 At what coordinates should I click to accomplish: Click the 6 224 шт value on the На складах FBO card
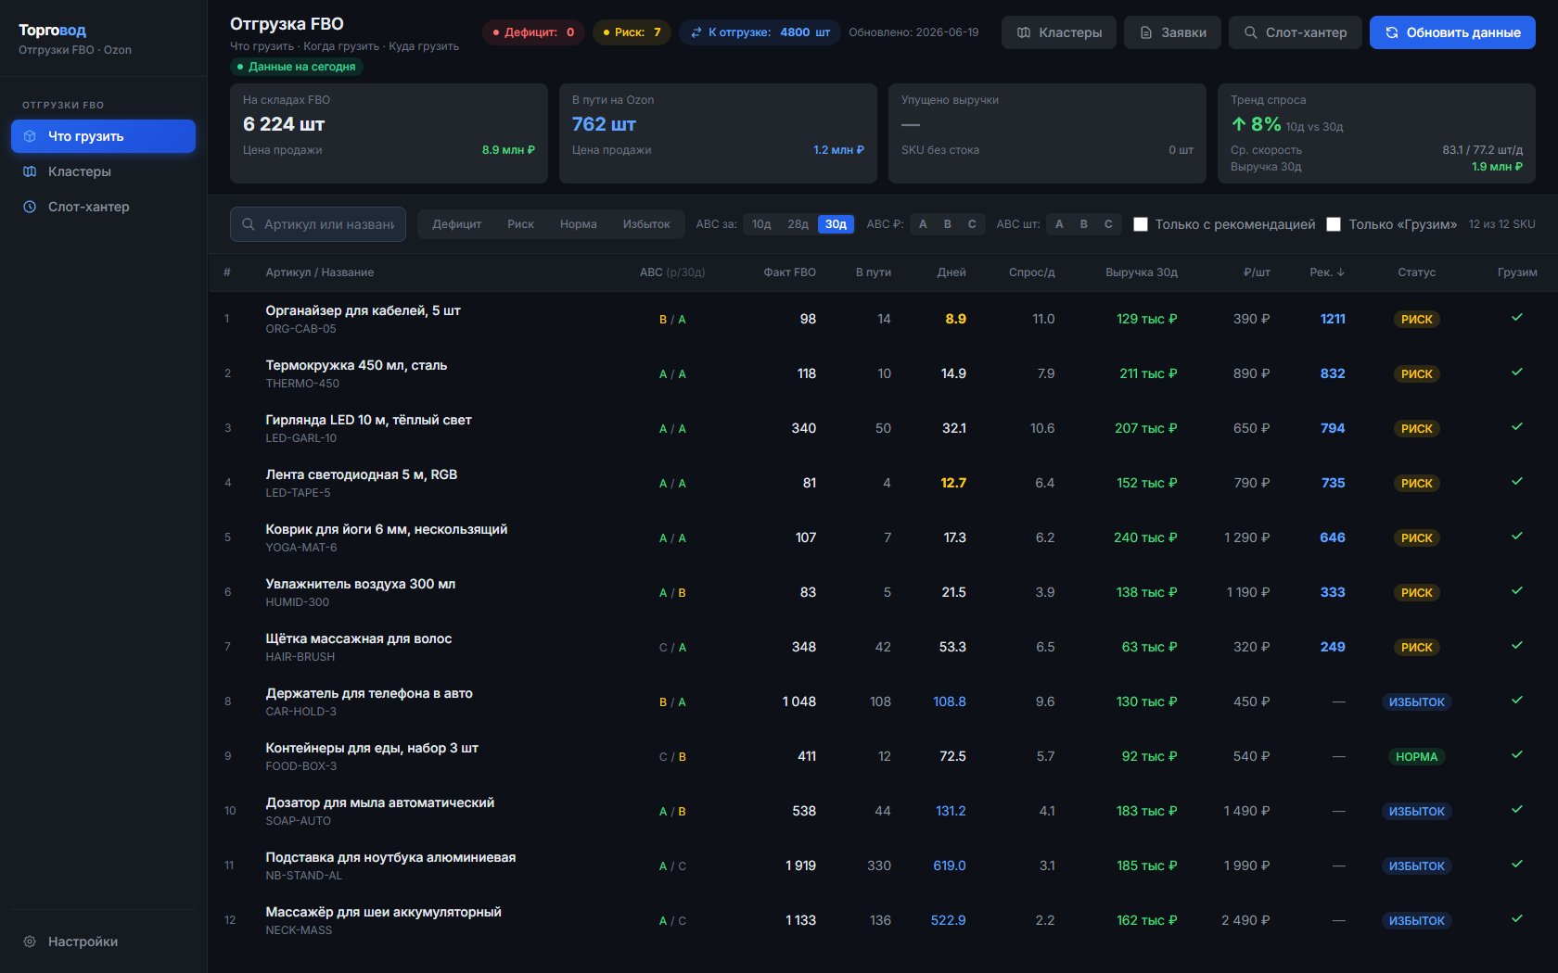(284, 124)
